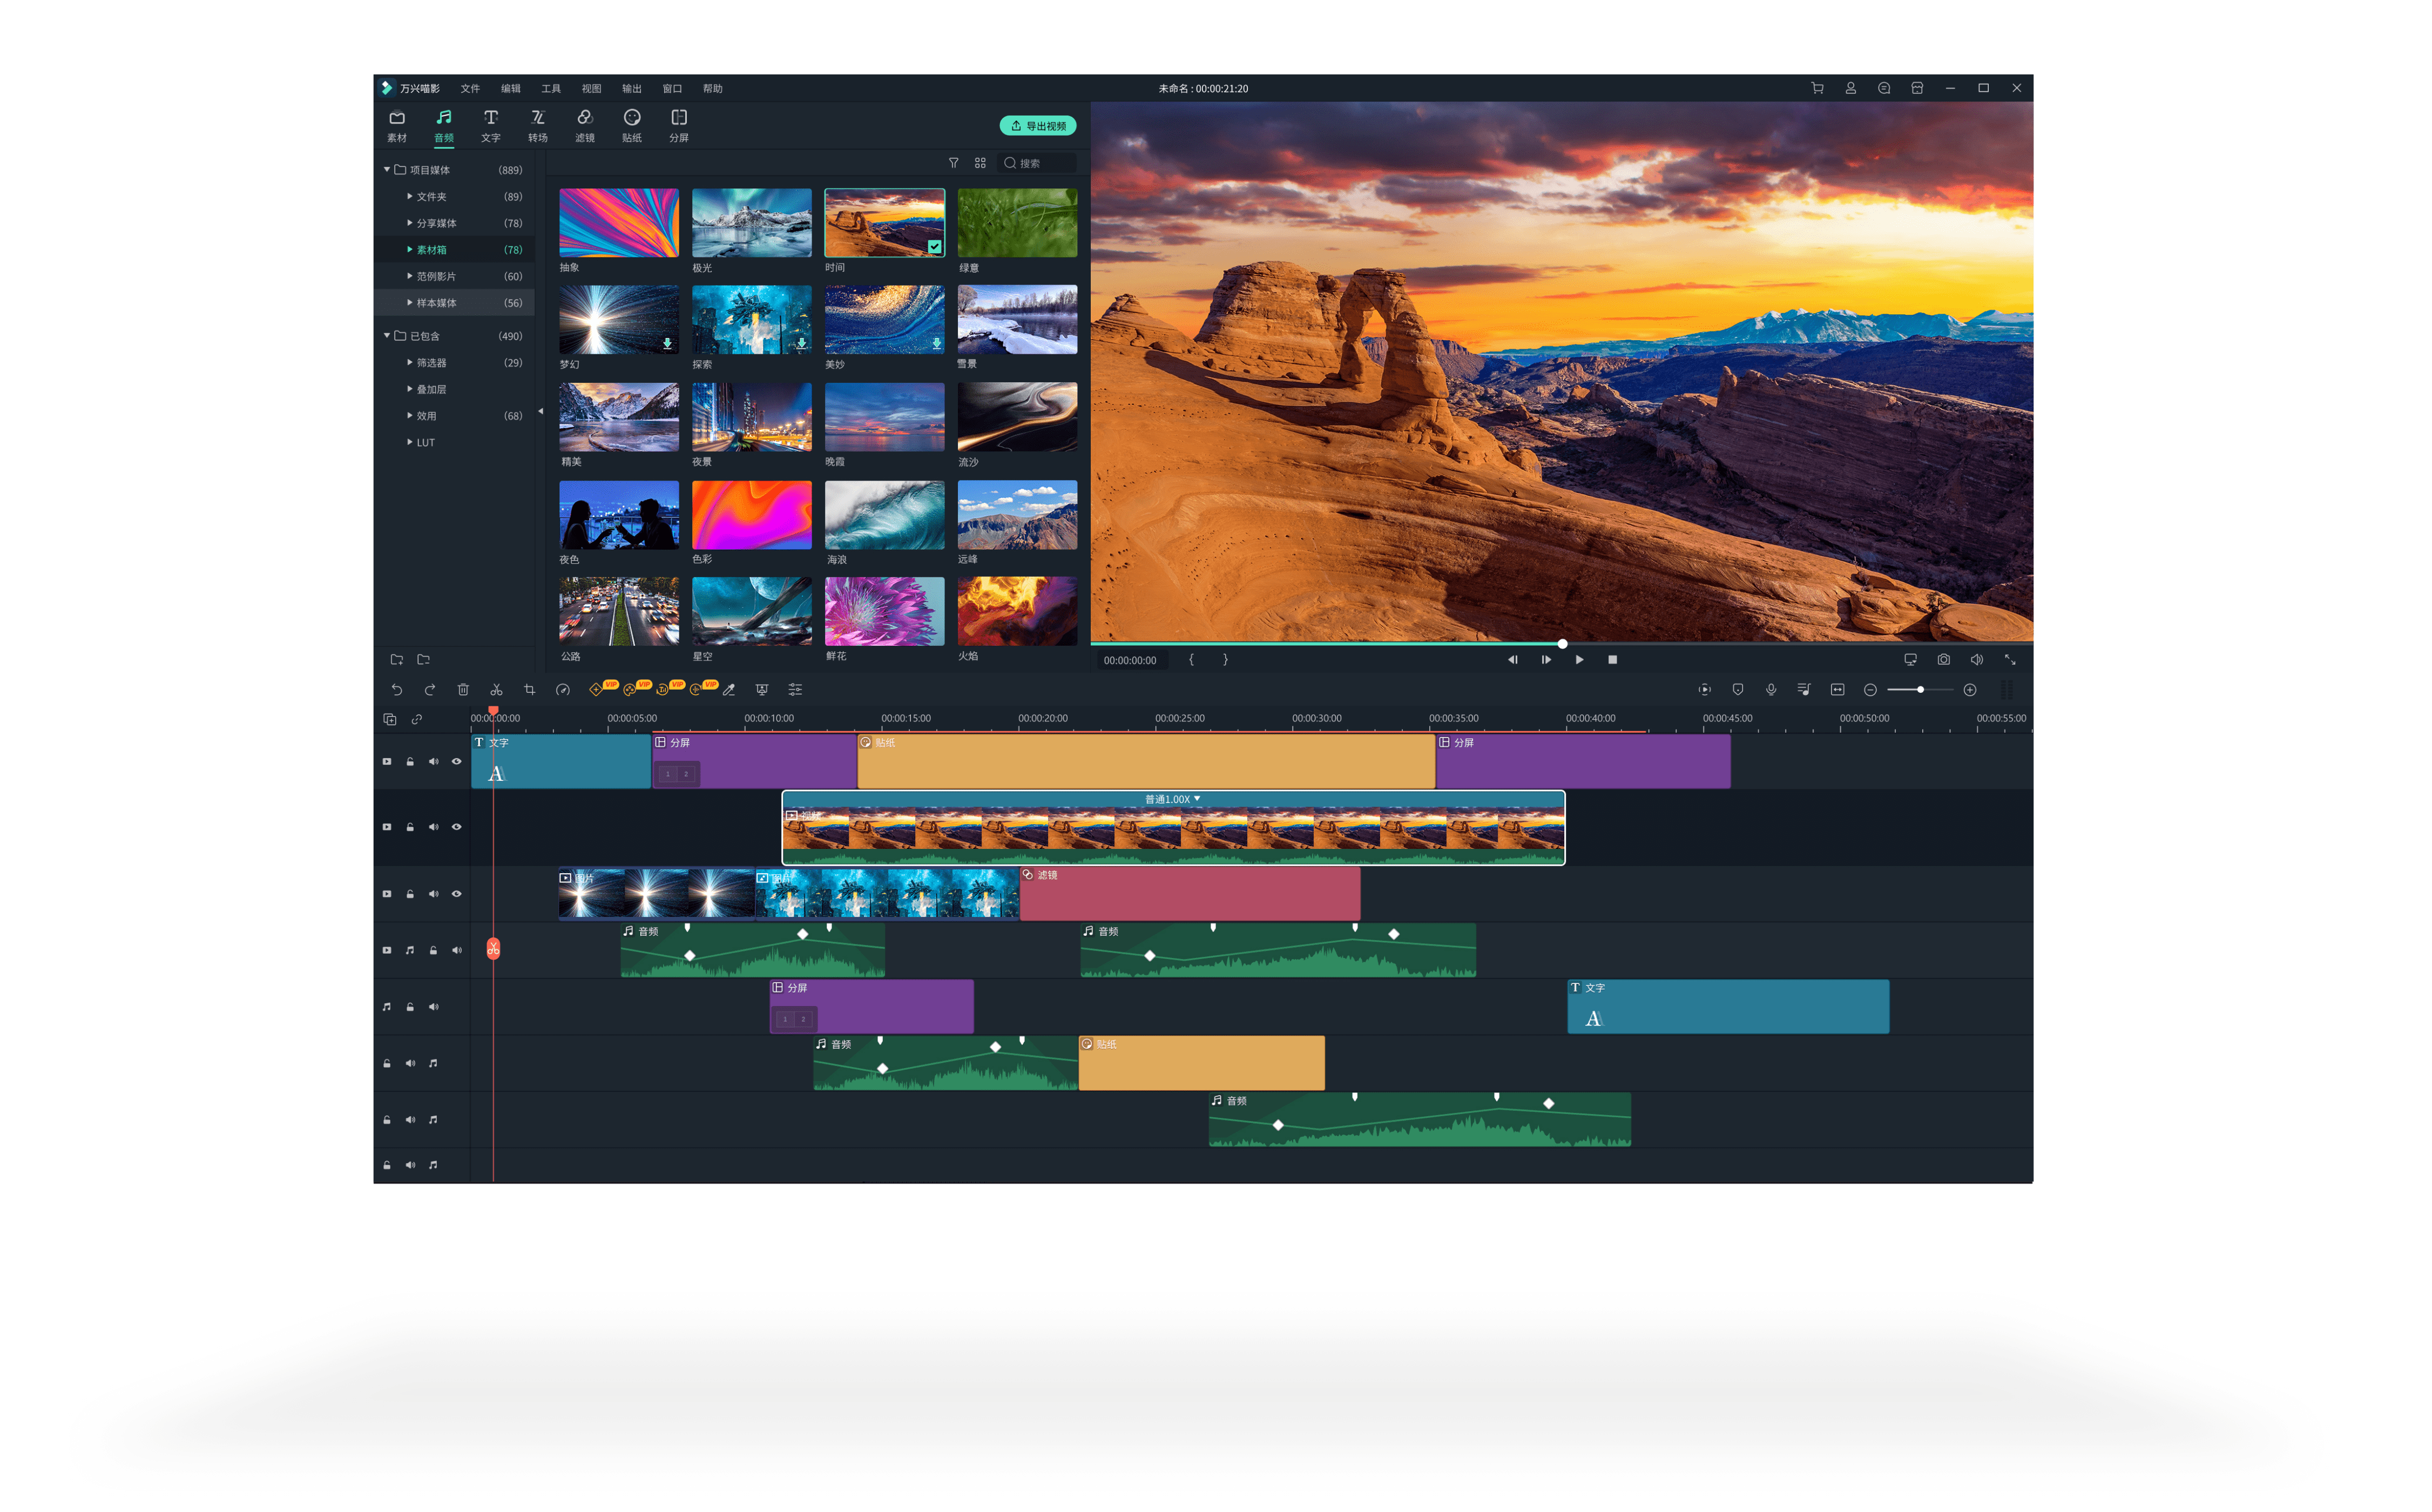Expand the 文件夹 tree item
Viewport: 2432px width, 1512px height.
(x=410, y=197)
